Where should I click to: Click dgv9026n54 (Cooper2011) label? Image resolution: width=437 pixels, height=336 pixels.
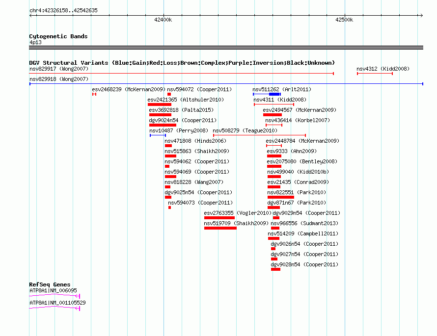point(304,244)
